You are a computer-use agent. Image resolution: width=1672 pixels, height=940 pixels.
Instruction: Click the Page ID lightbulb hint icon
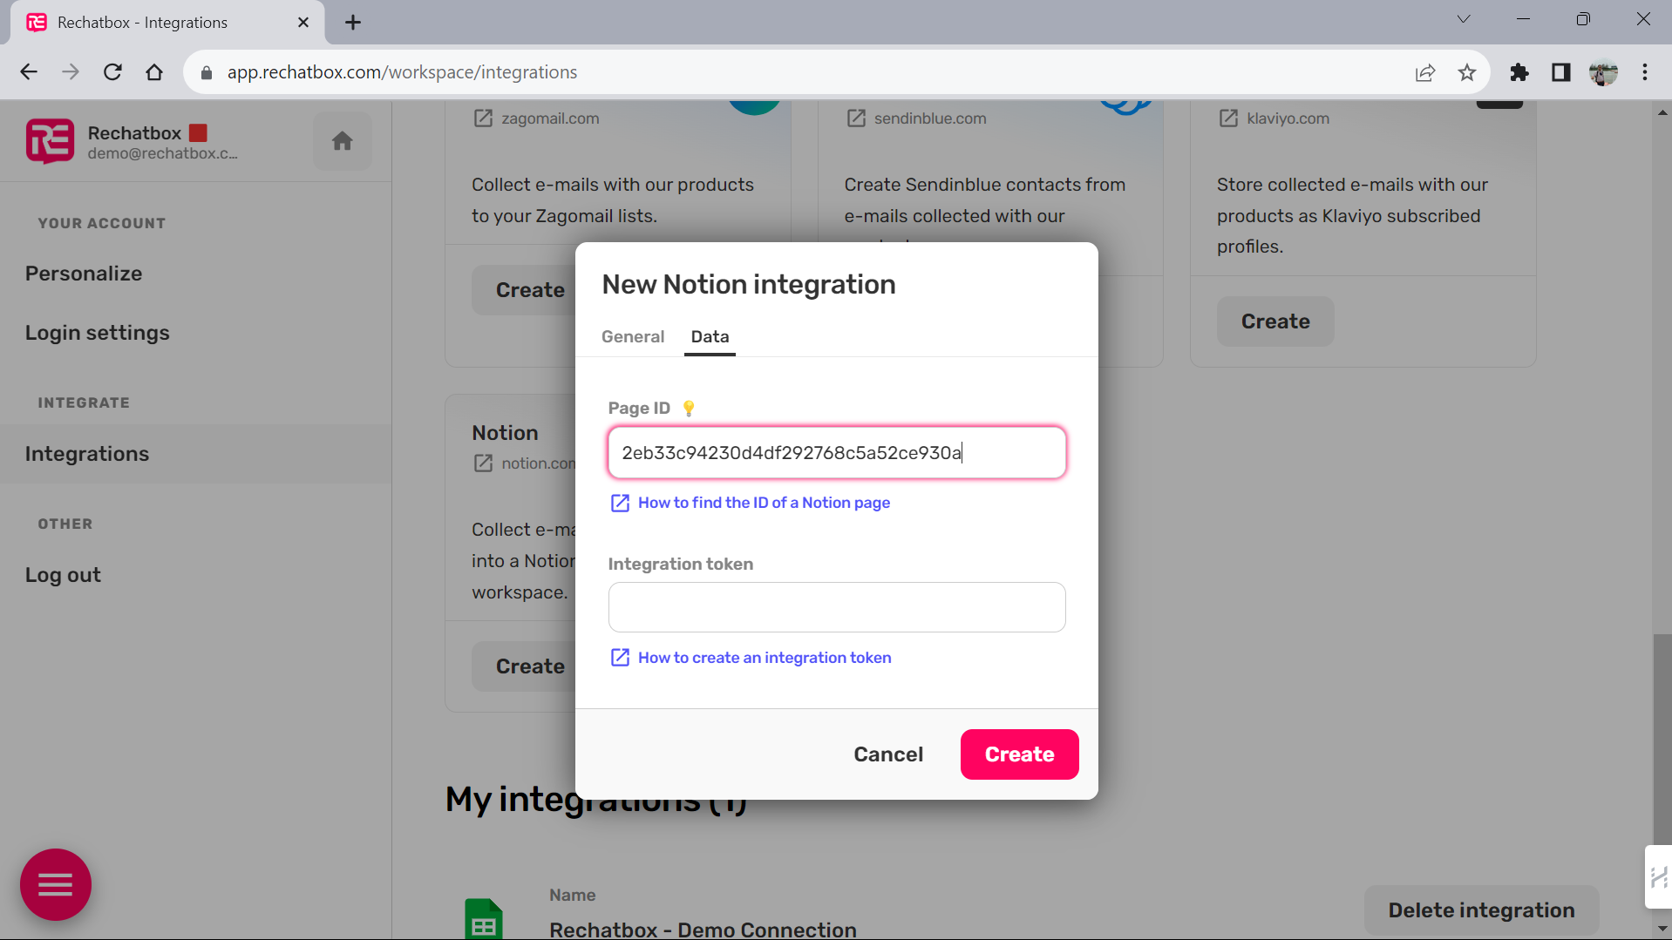pyautogui.click(x=689, y=408)
